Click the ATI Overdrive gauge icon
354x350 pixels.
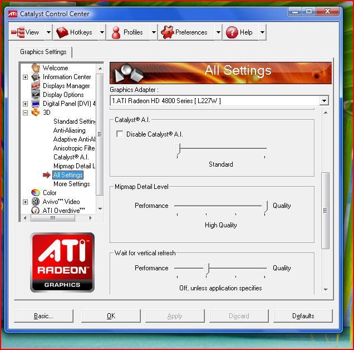tap(36, 210)
